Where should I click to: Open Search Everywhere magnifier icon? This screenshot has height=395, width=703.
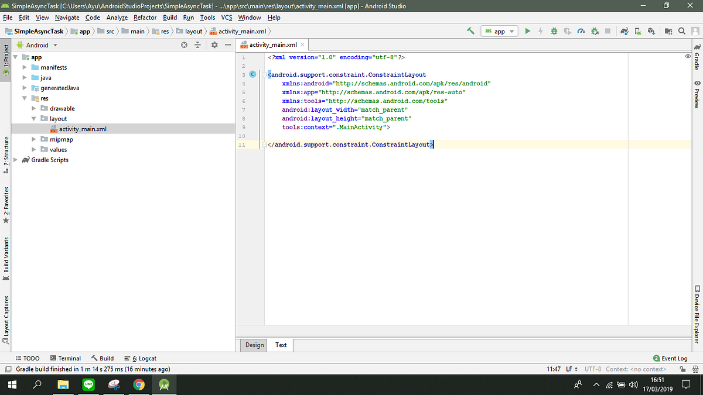click(x=681, y=32)
